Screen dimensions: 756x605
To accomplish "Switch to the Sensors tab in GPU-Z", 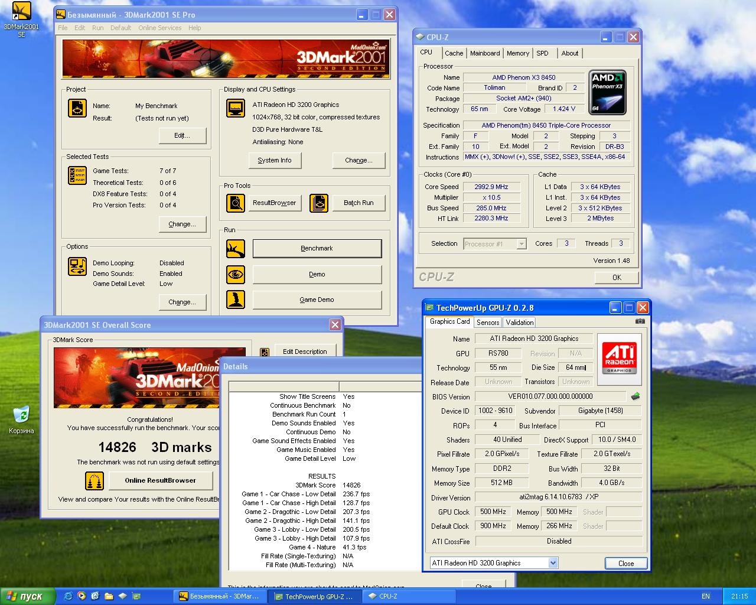I will (x=488, y=322).
